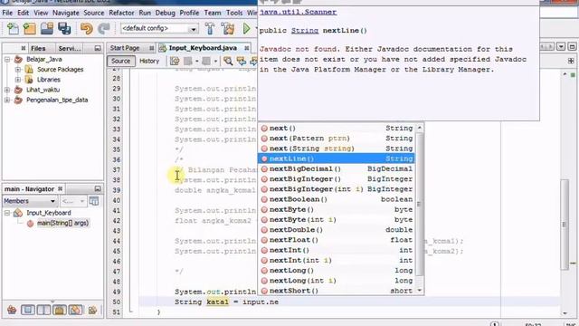
Task: Select nextDouble() completion item
Action: [x=337, y=230]
